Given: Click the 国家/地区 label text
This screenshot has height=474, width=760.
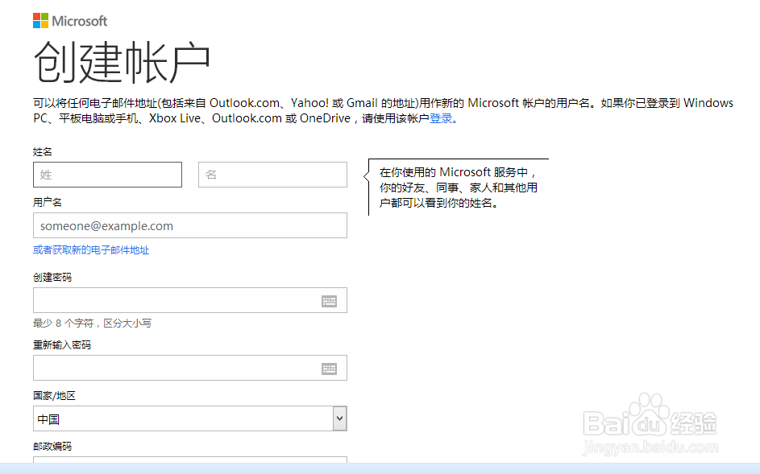Looking at the screenshot, I should [54, 396].
